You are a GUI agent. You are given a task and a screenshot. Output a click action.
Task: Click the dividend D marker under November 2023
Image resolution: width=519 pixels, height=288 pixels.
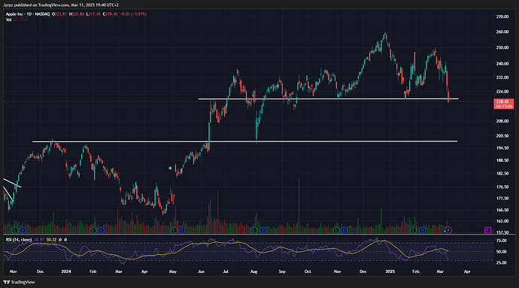point(23,230)
